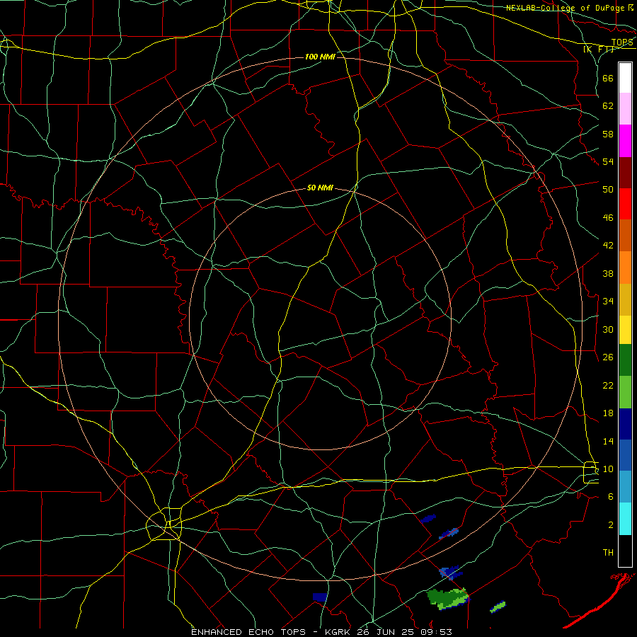The height and width of the screenshot is (637, 637).
Task: Click the large dark green echo blob
Action: pyautogui.click(x=446, y=599)
